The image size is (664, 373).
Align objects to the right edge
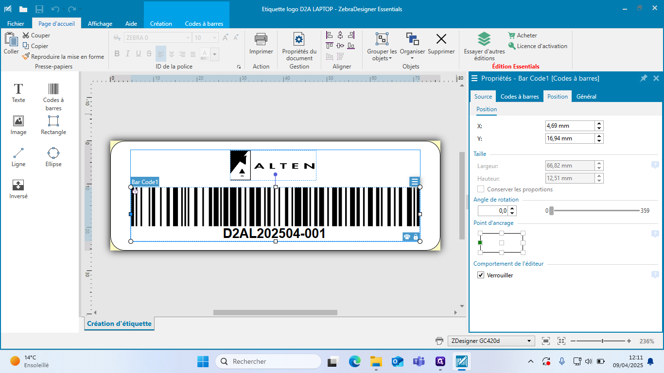(351, 35)
